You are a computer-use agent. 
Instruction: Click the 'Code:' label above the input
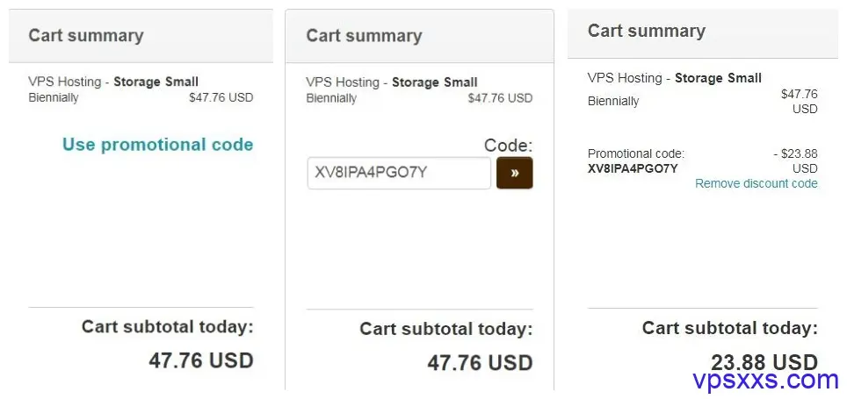(509, 145)
